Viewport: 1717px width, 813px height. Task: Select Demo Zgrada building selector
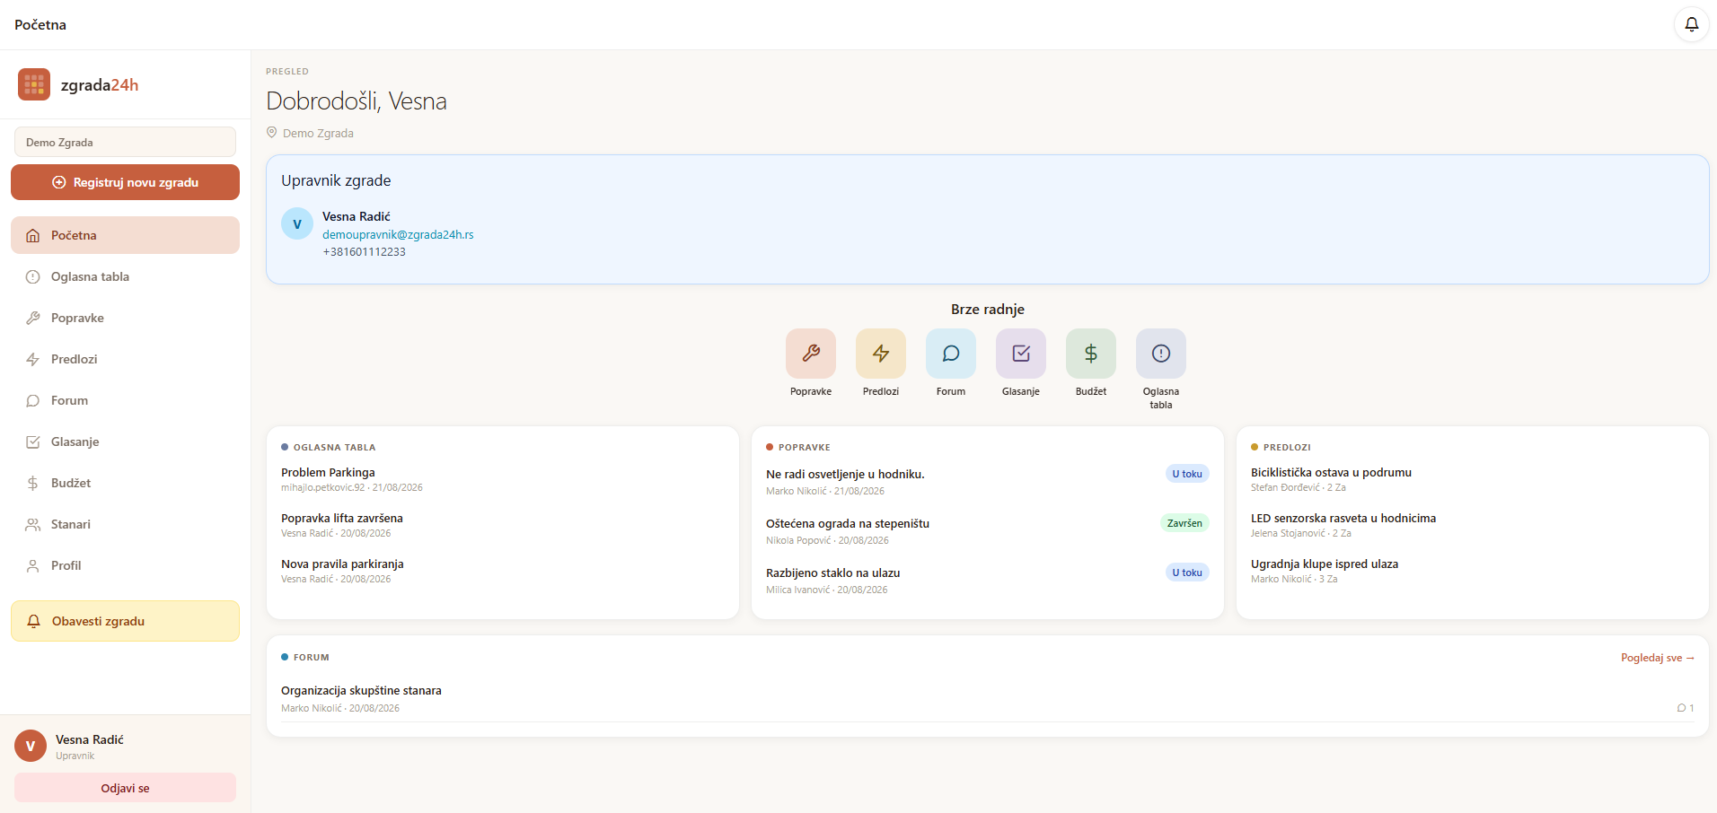(x=125, y=142)
